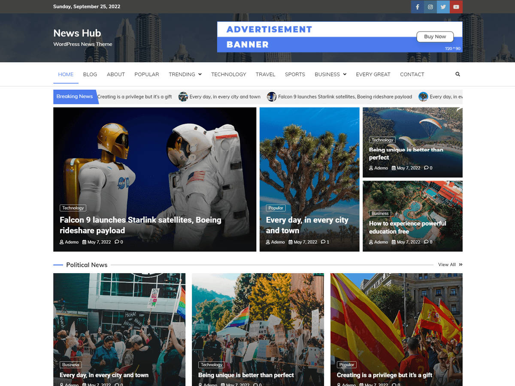Image resolution: width=515 pixels, height=386 pixels.
Task: Open the Technology category badge on Falcon 9 post
Action: (73, 208)
